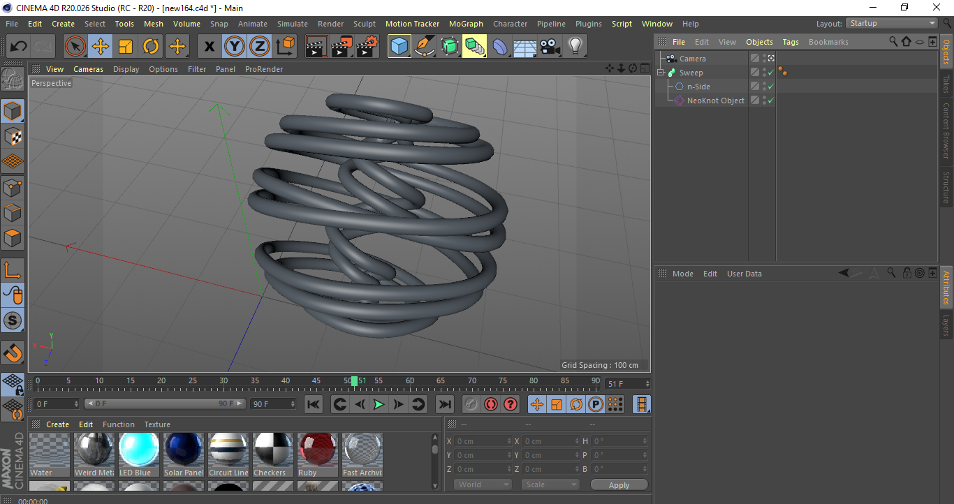Select the Live Selection tool

[x=75, y=47]
